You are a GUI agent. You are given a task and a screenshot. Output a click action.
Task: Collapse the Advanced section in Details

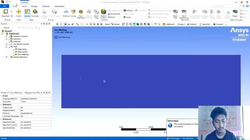1,119
